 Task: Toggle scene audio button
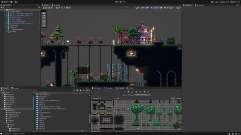(151, 7)
